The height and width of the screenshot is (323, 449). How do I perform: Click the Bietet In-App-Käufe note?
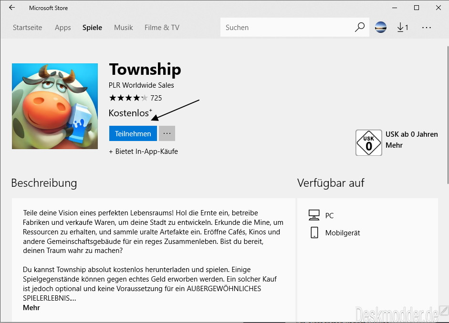tap(143, 151)
